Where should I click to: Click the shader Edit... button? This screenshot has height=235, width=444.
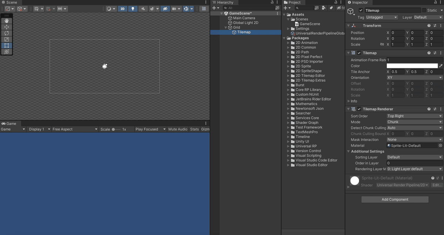[437, 185]
